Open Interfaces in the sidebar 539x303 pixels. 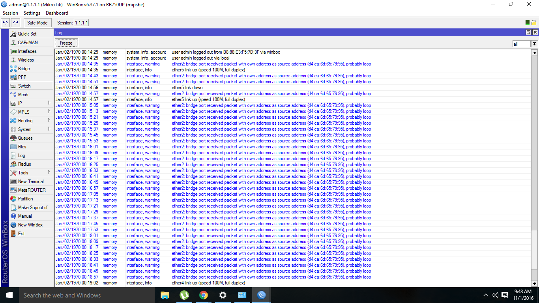(x=31, y=51)
